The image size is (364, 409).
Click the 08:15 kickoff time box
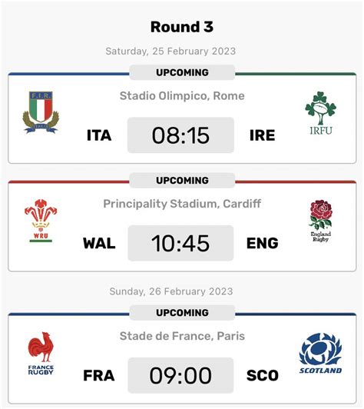pyautogui.click(x=180, y=135)
